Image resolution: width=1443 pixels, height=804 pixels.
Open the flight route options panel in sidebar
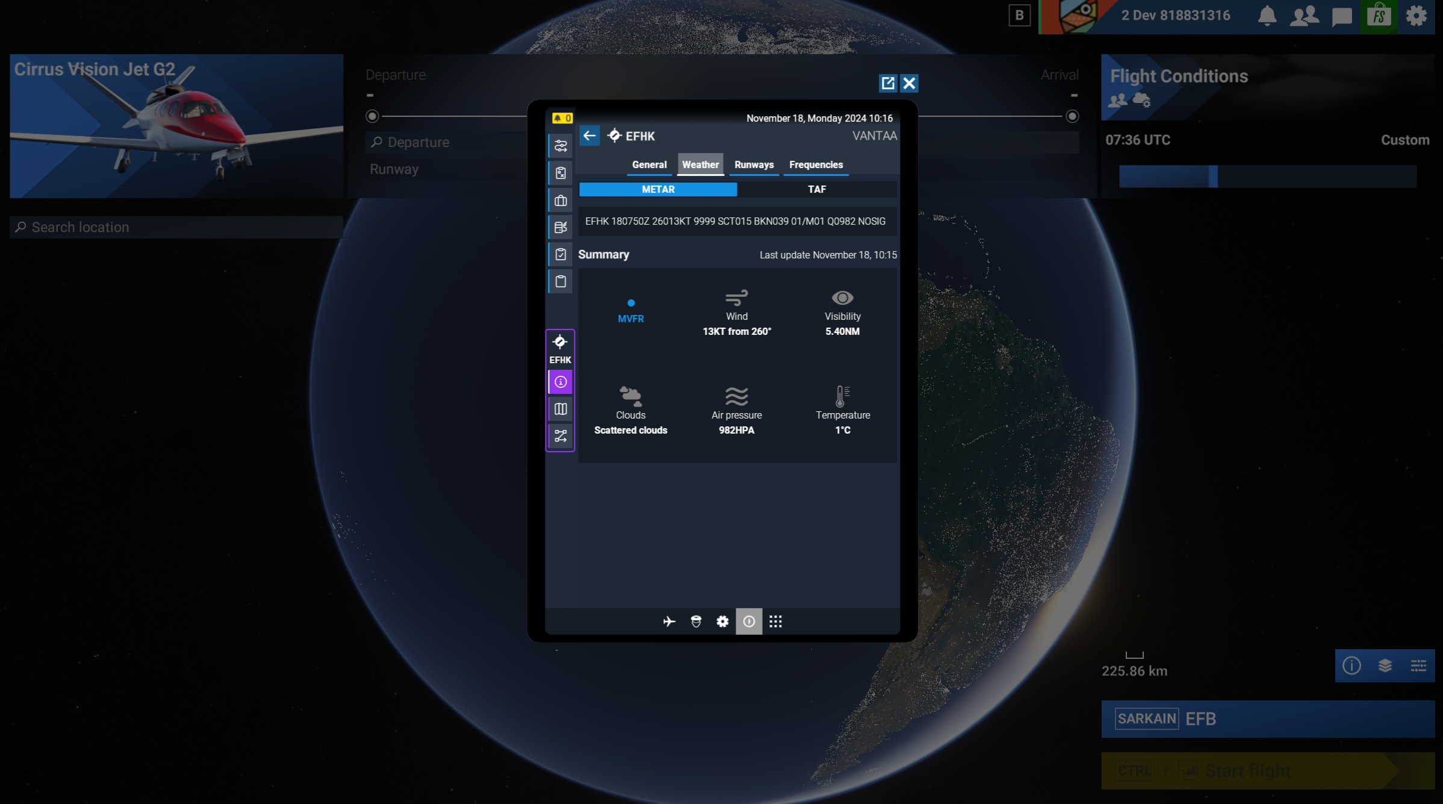coord(560,145)
